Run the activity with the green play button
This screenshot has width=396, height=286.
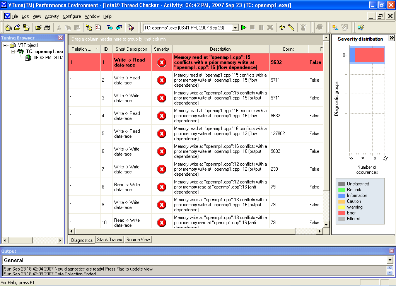pyautogui.click(x=244, y=27)
